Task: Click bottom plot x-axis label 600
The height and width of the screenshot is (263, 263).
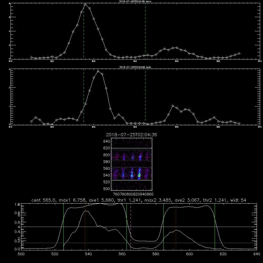Action: [189, 254]
